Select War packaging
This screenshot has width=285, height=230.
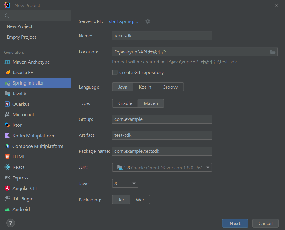[140, 200]
